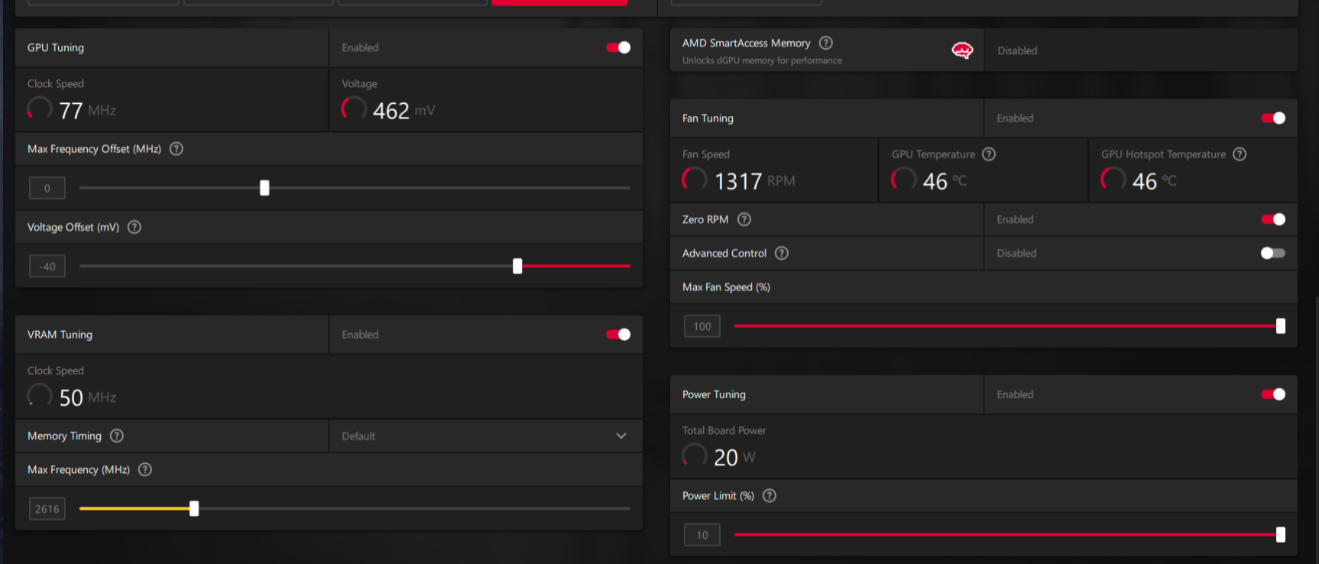
Task: Focus the Power Limit field showing 10
Action: point(702,535)
